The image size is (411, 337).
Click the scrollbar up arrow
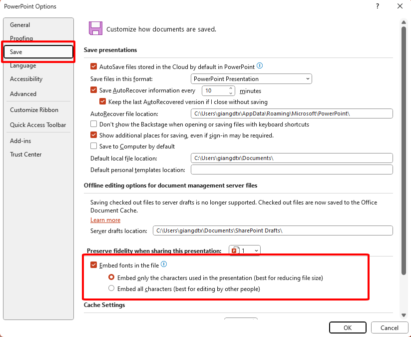[x=404, y=22]
